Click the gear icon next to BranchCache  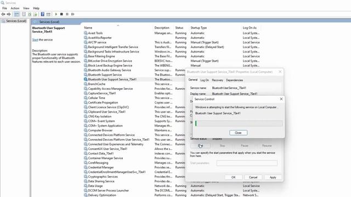tap(86, 84)
